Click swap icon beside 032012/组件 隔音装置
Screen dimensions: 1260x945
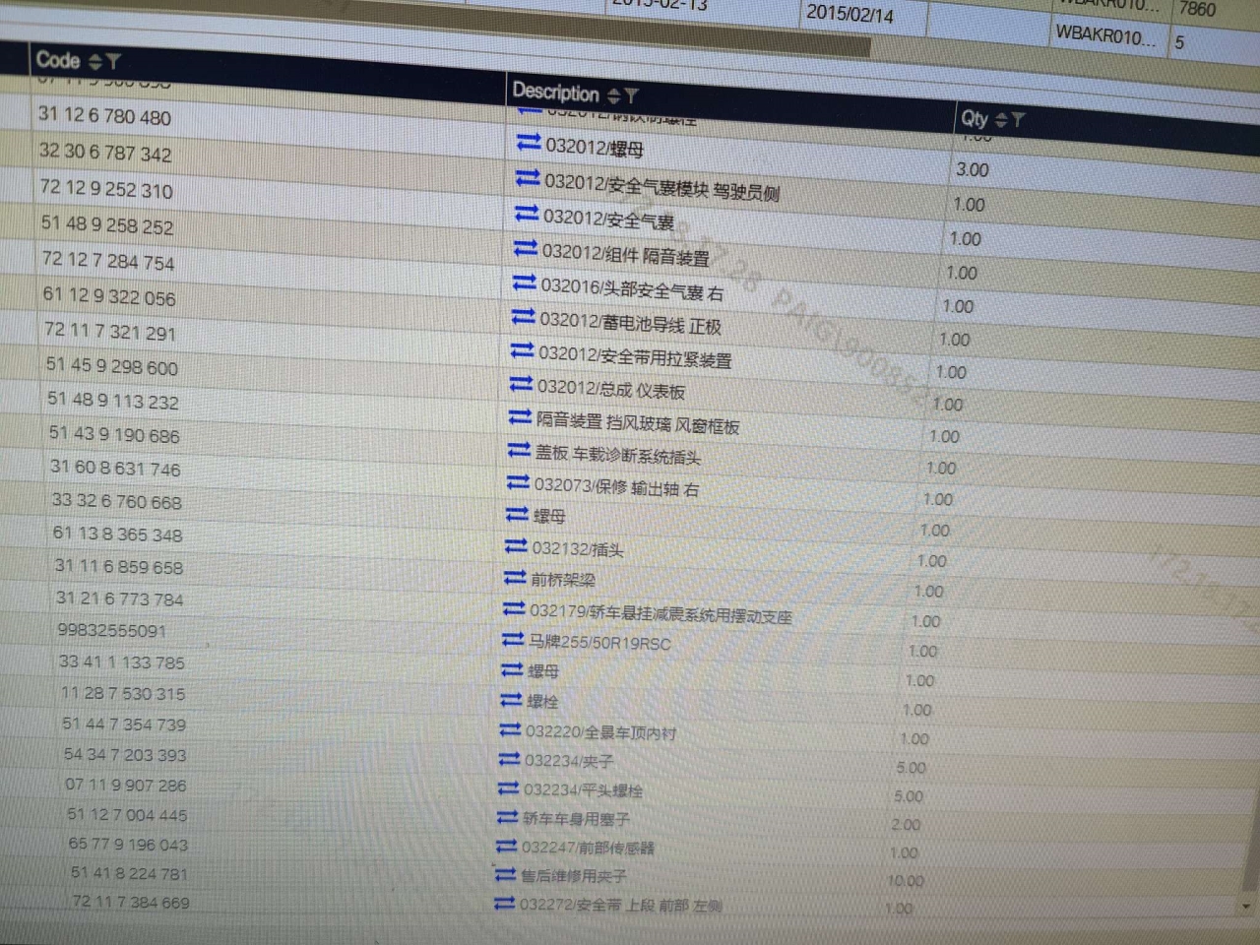click(526, 249)
